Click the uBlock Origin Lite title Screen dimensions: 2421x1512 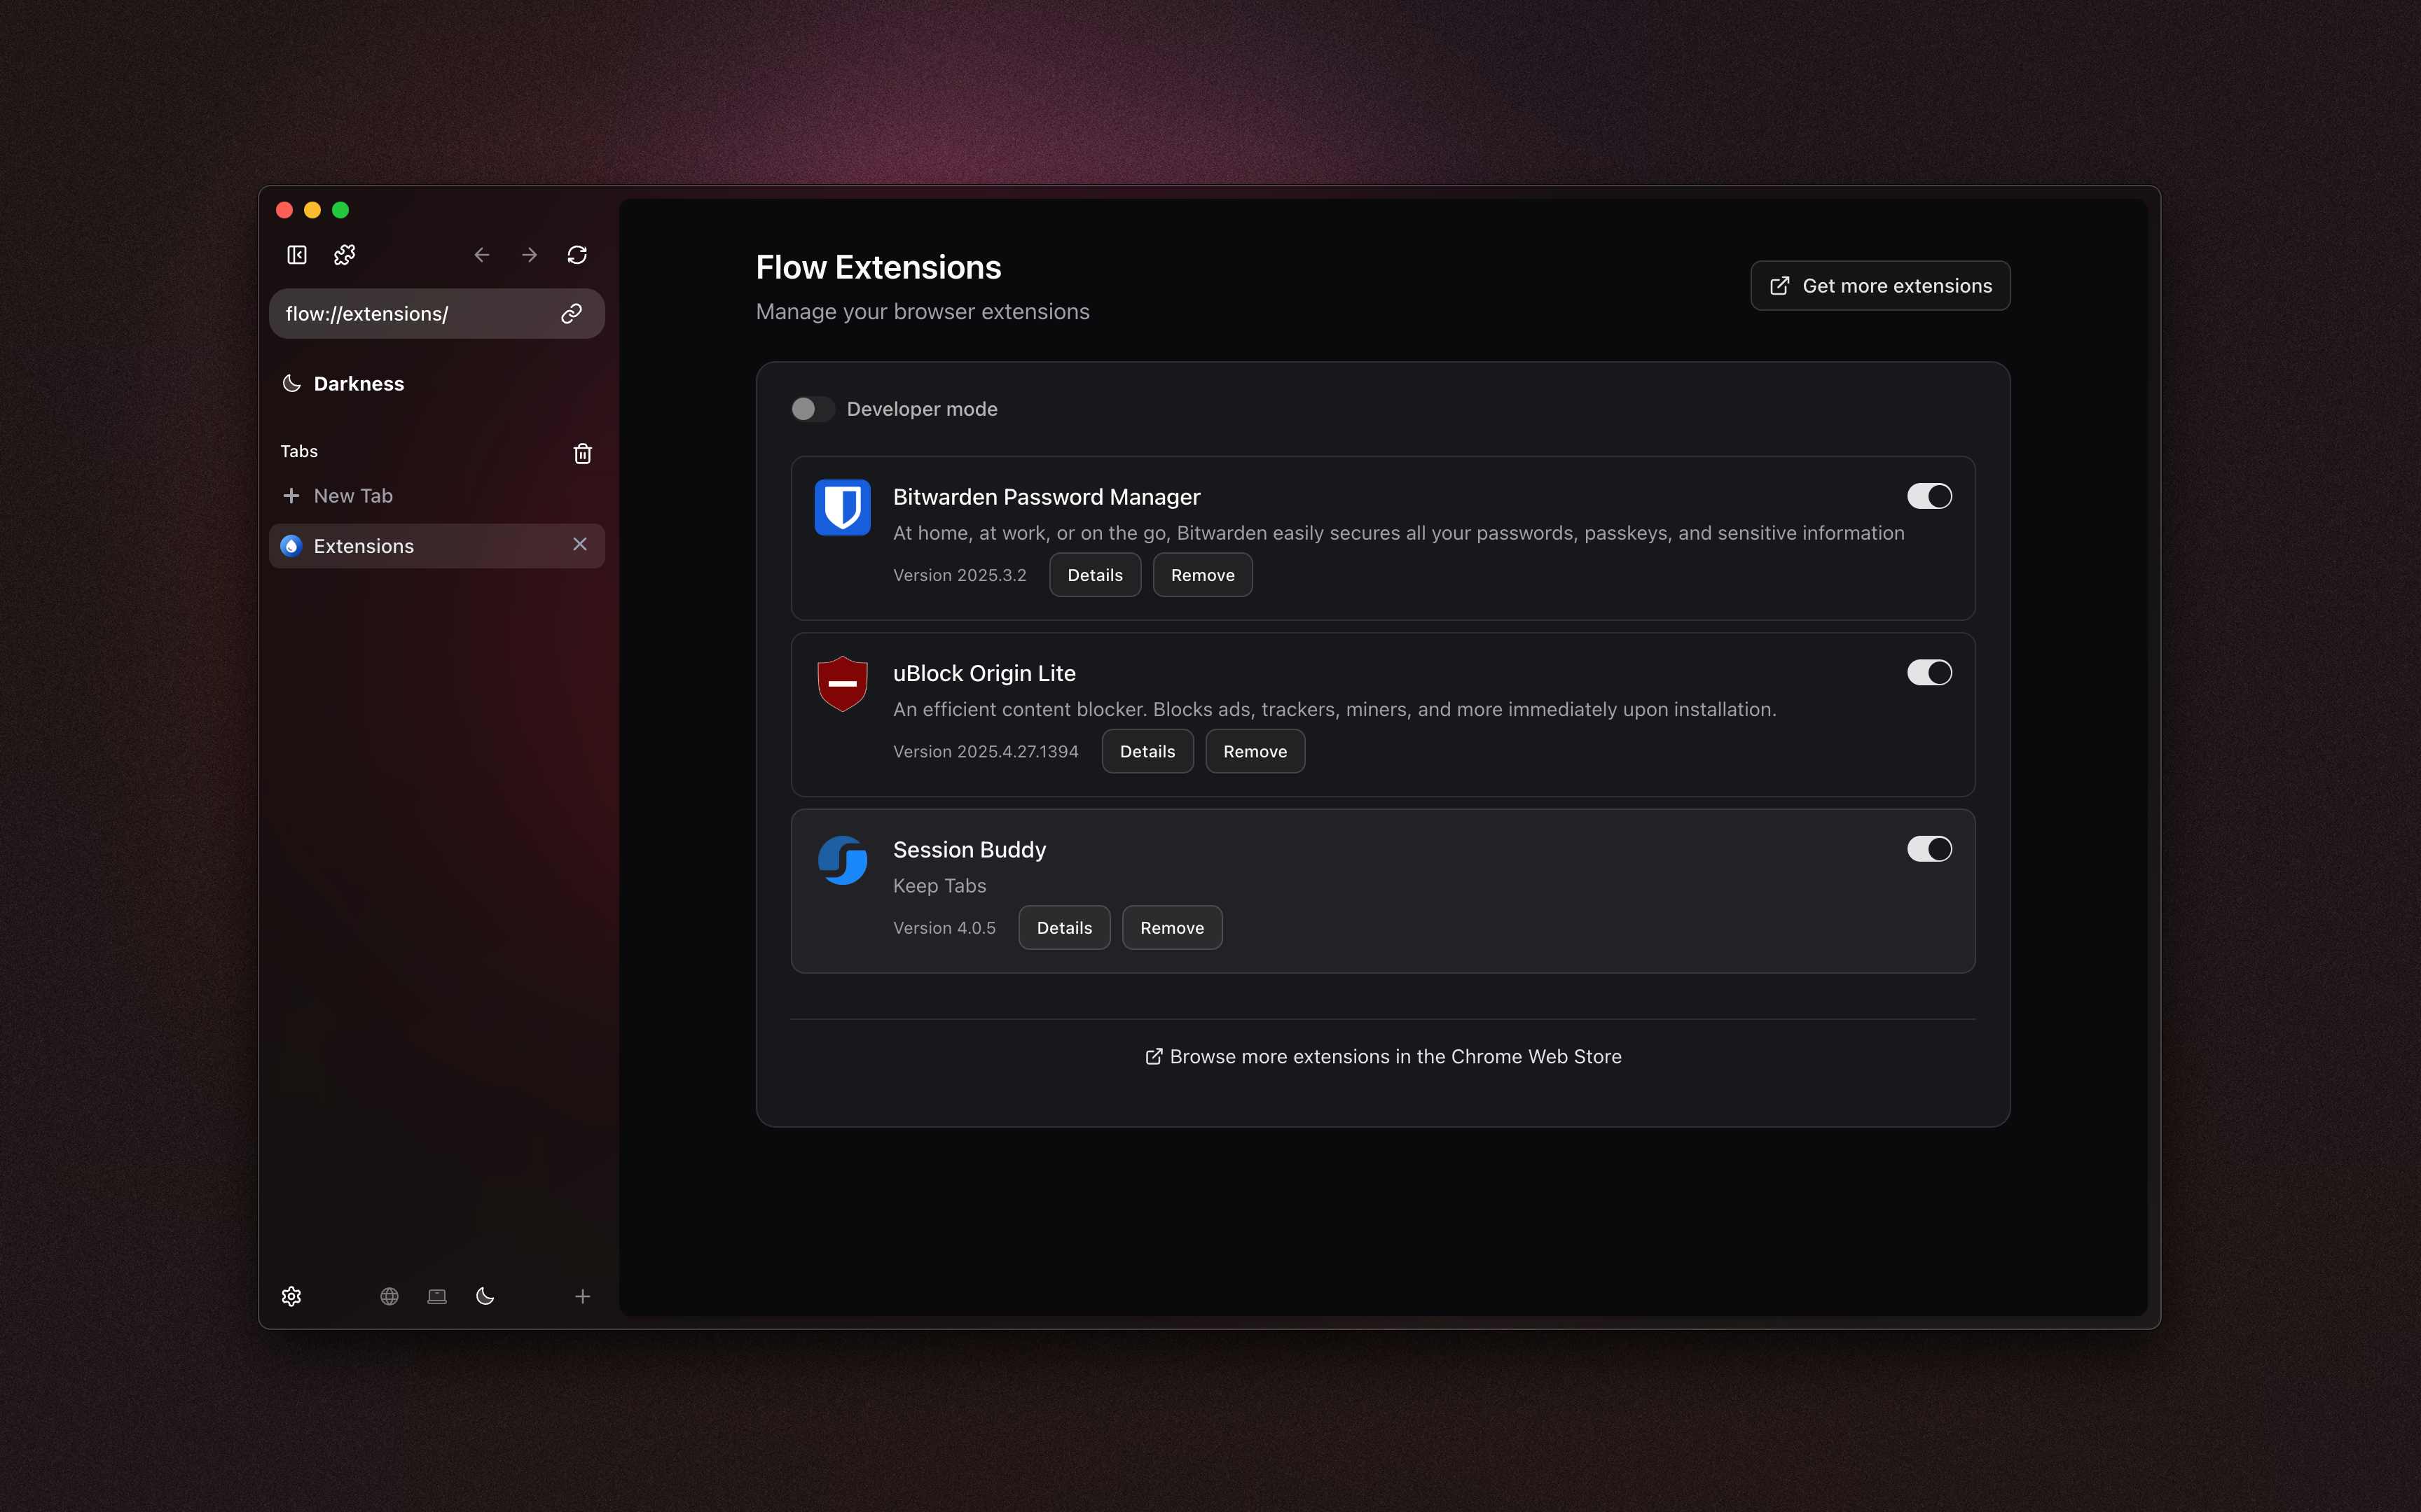[984, 673]
